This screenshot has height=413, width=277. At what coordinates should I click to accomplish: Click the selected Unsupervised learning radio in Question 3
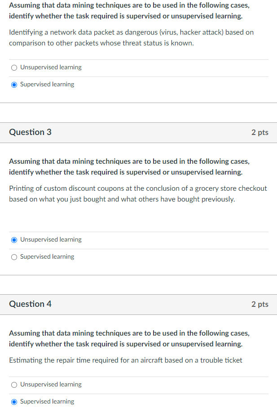[x=14, y=239]
